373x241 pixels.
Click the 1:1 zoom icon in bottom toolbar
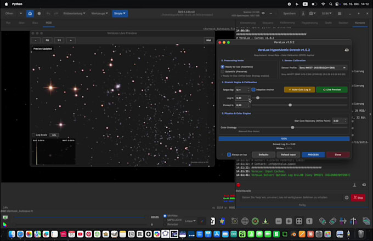309,221
